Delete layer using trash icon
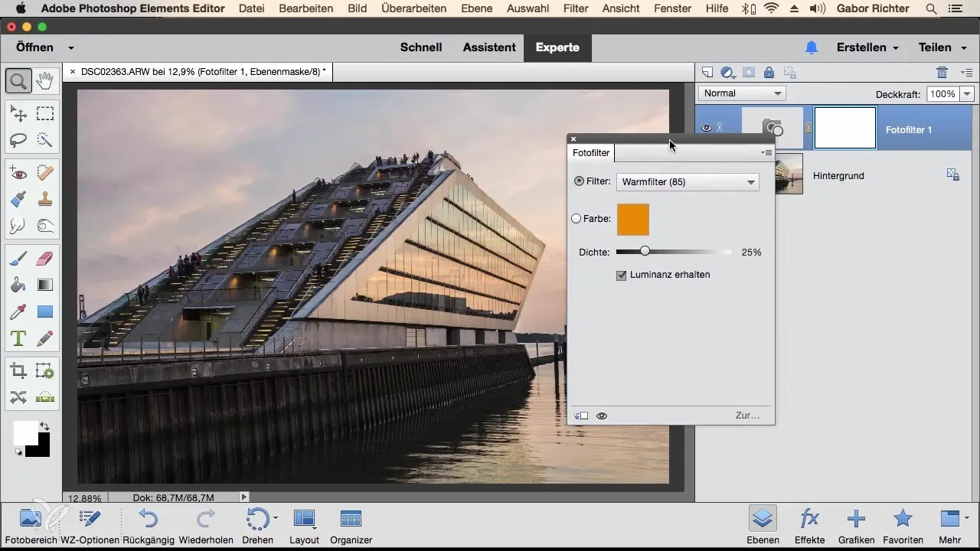The image size is (980, 551). 942,73
